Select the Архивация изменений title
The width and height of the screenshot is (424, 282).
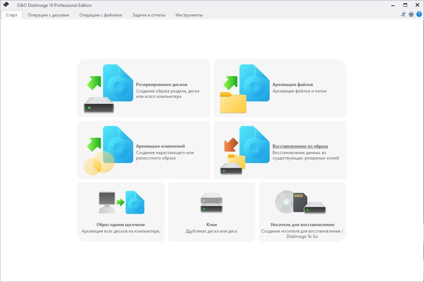click(160, 146)
